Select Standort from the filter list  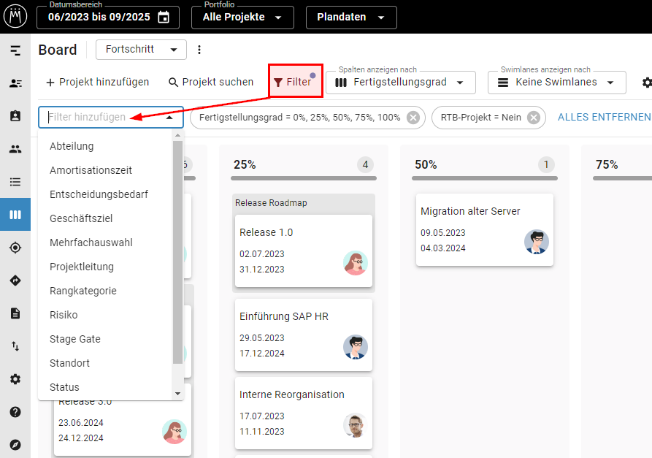pos(105,364)
